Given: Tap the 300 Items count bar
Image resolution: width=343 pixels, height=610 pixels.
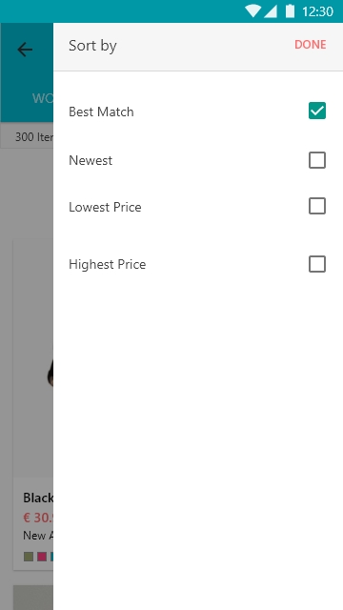Looking at the screenshot, I should coord(27,137).
